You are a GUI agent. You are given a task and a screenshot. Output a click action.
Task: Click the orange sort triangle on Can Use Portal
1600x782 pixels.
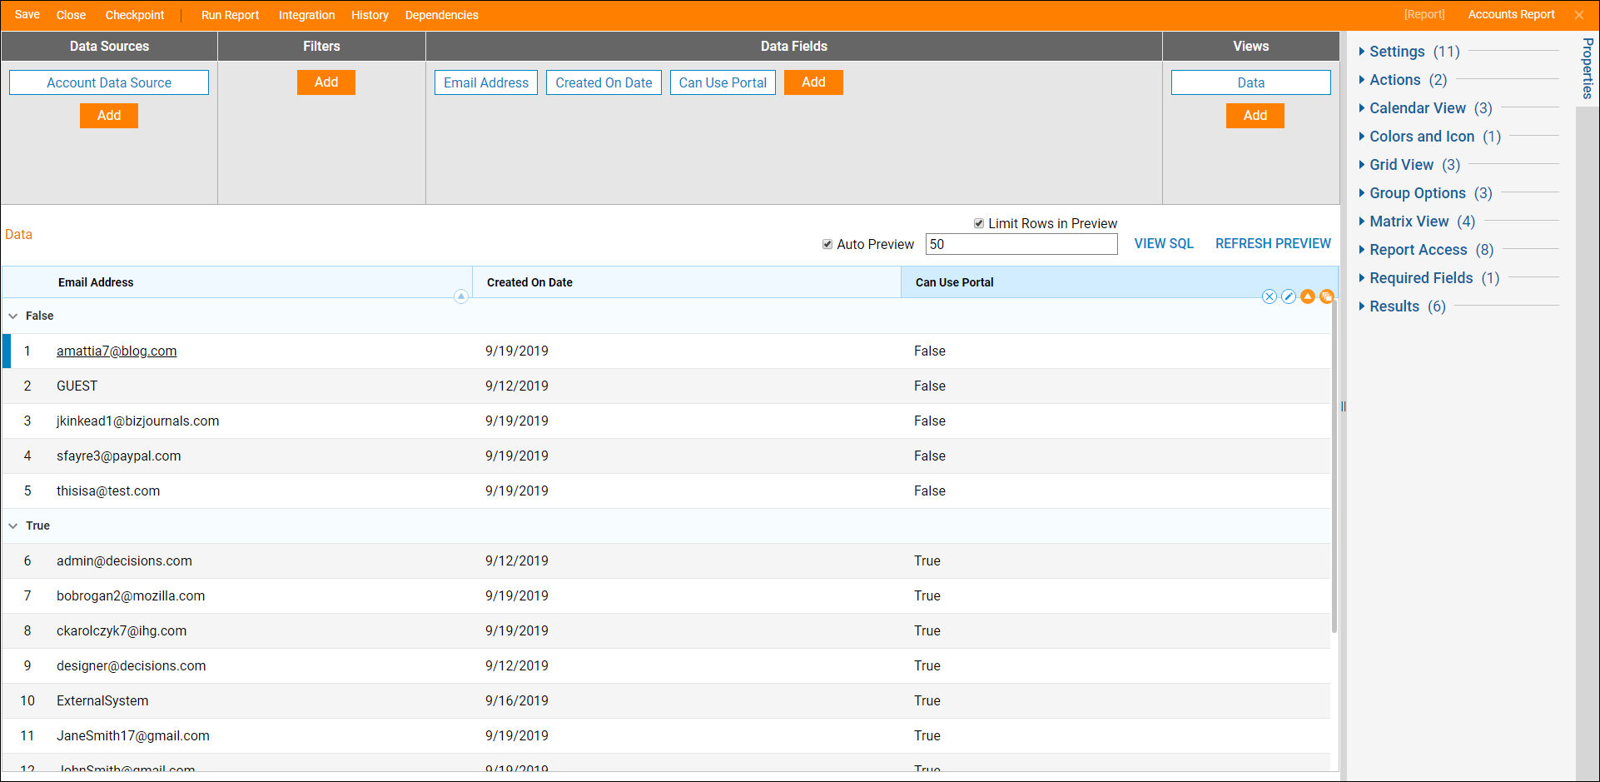tap(1307, 296)
